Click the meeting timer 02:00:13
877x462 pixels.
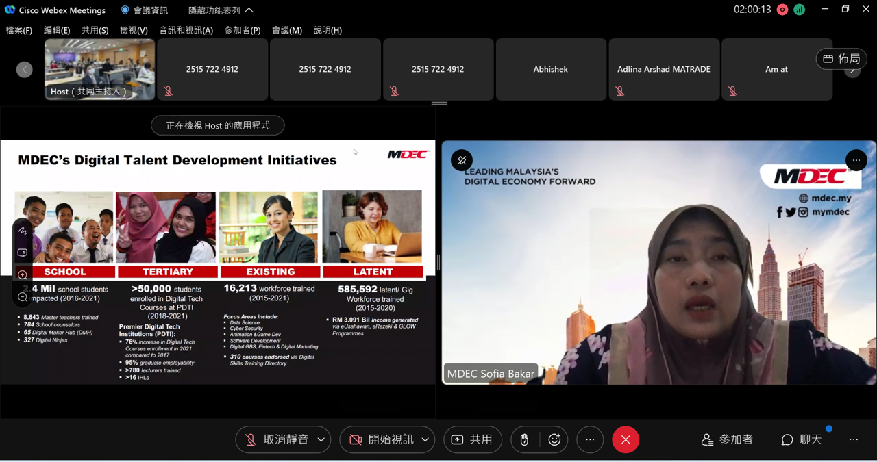752,10
